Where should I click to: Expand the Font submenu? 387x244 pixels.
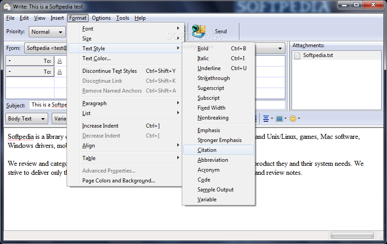[126, 29]
